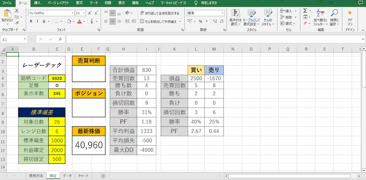This screenshot has height=180, width=366.
Task: Select the 使用方法 worksheet tab
Action: 36,176
